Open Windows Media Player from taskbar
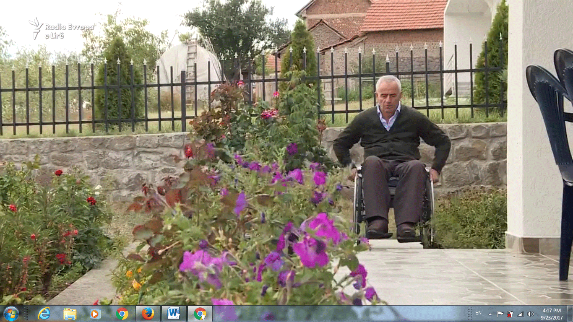 click(96, 314)
